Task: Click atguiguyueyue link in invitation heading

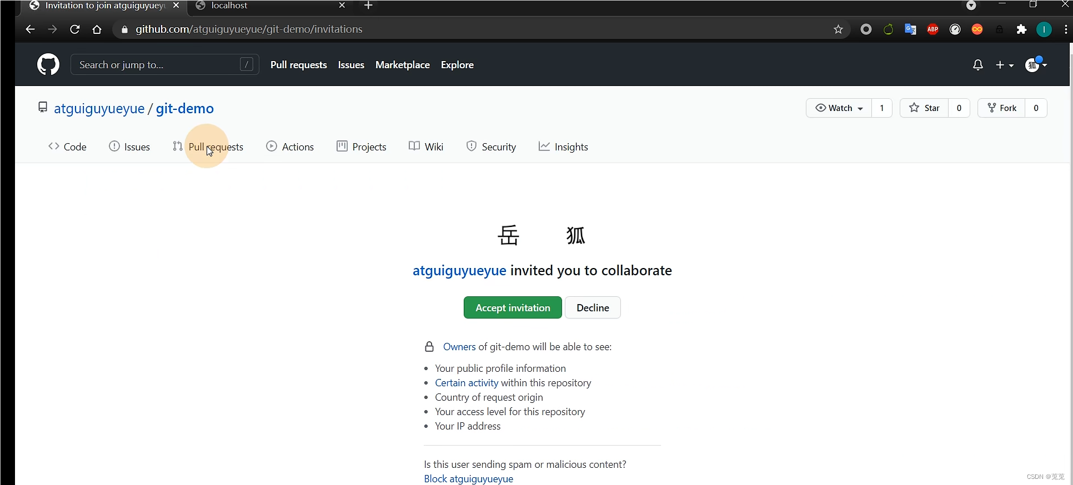Action: click(459, 271)
